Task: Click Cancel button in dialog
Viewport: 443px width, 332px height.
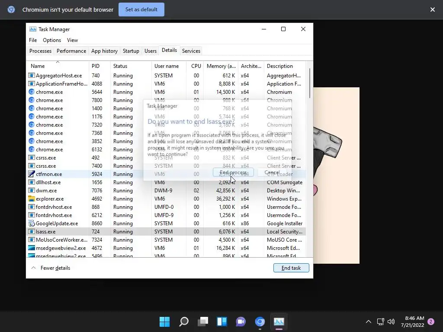Action: click(x=272, y=172)
